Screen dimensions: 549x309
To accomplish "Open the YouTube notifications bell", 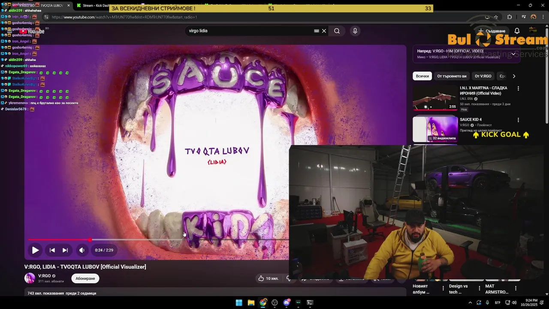I will tap(517, 31).
